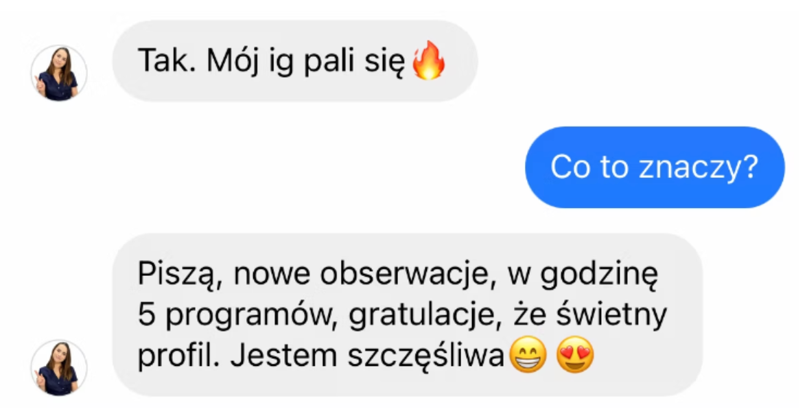Screen dimensions: 807x416
Task: Select the message starting 'Piszą, nowe obserwacje'
Action: tap(407, 314)
